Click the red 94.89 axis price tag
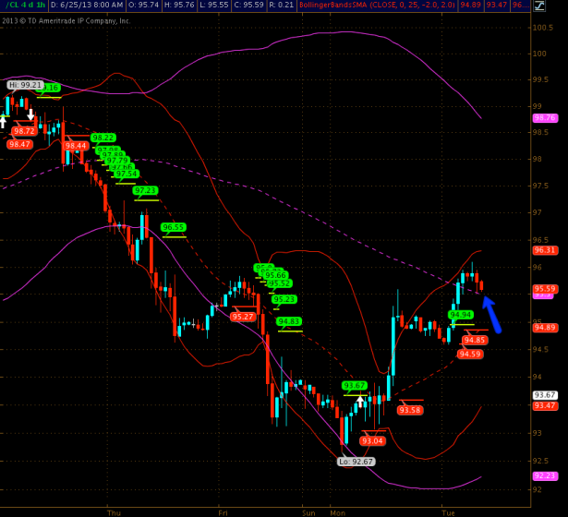This screenshot has height=517, width=568. pos(545,328)
